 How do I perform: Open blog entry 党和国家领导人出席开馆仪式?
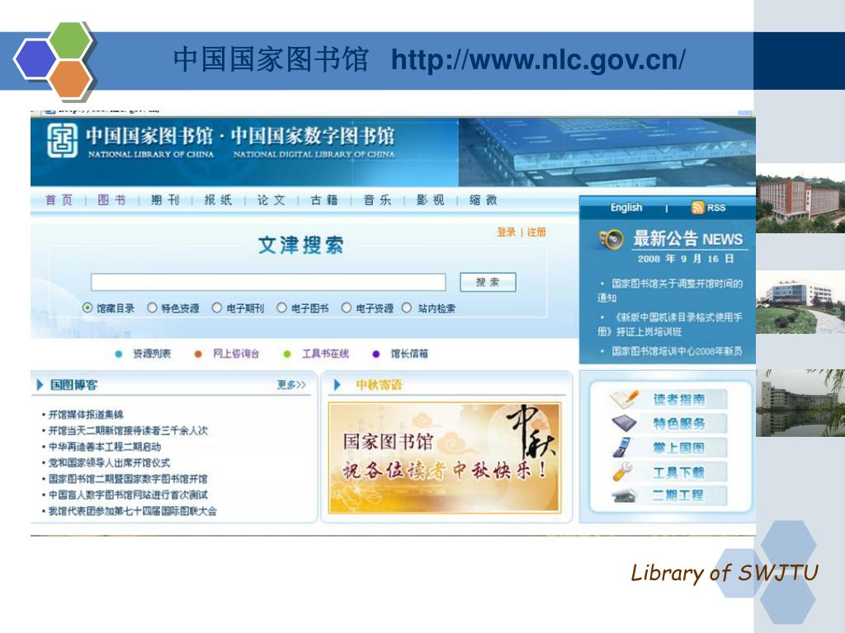[109, 463]
